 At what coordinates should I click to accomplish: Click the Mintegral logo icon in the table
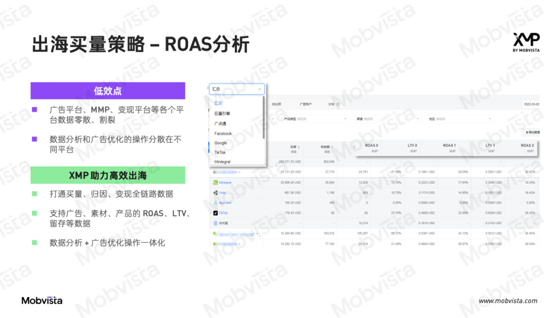pos(215,183)
